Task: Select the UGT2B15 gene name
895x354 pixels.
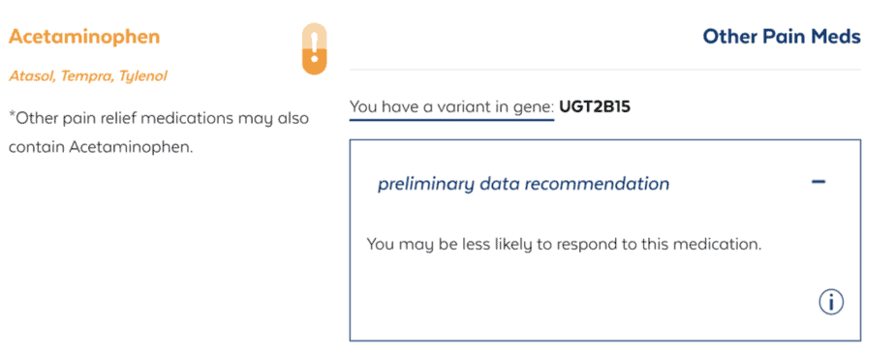Action: 595,106
